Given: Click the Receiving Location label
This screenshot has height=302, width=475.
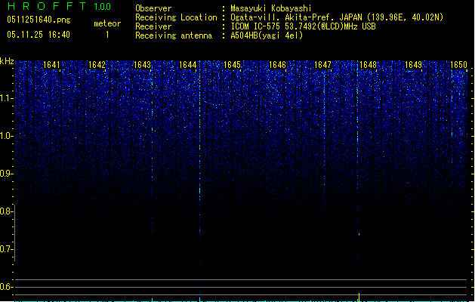Looking at the screenshot, I should (176, 17).
